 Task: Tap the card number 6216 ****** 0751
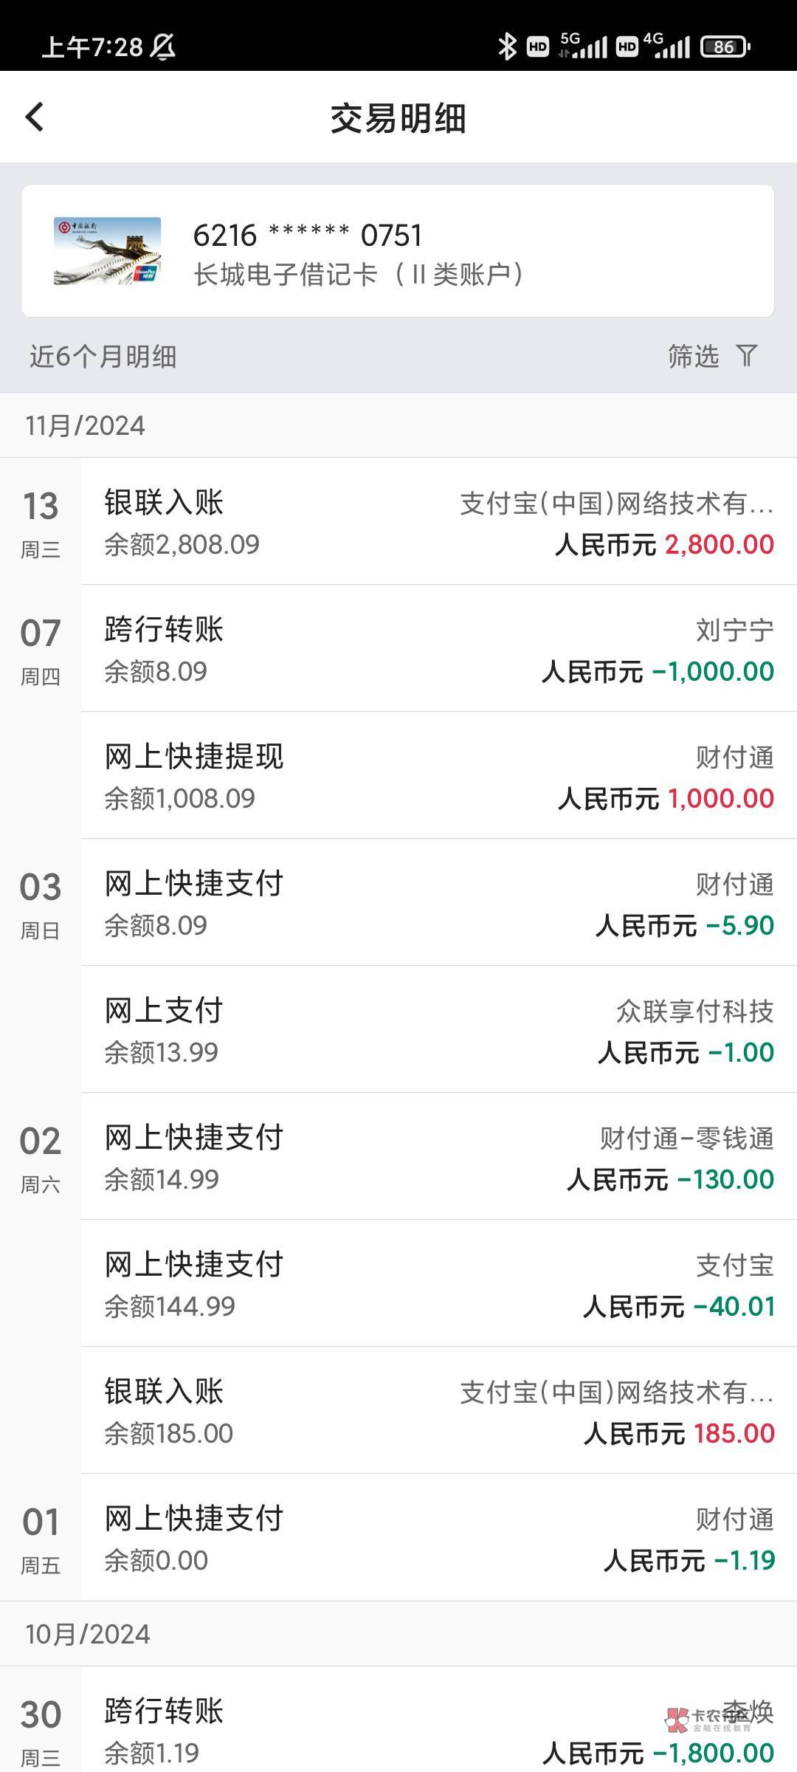307,236
